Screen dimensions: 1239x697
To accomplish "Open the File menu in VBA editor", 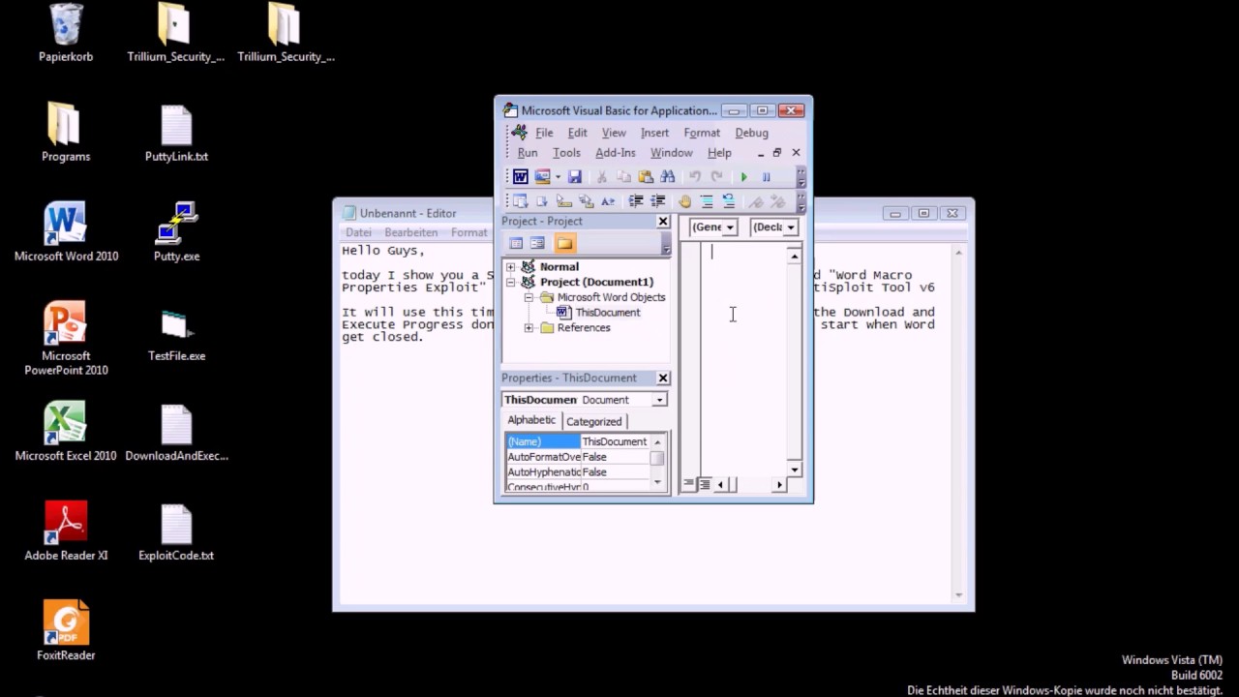I will click(x=544, y=133).
